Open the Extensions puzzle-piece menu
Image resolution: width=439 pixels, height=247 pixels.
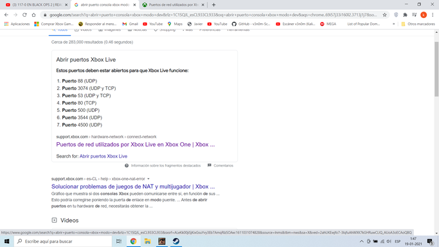pyautogui.click(x=405, y=15)
